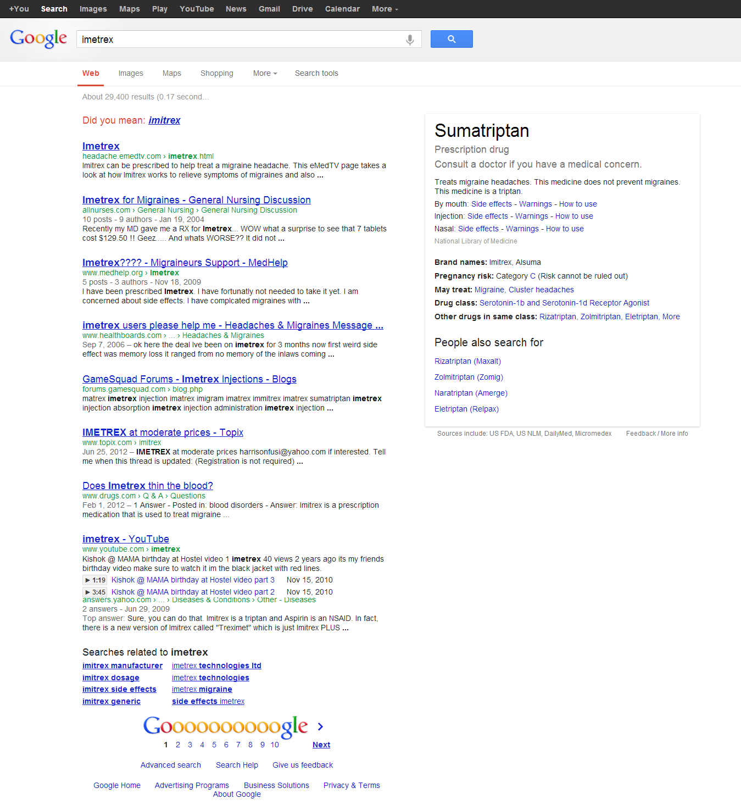Play the 1:19 video thumbnail button
This screenshot has width=741, height=810.
(x=95, y=580)
